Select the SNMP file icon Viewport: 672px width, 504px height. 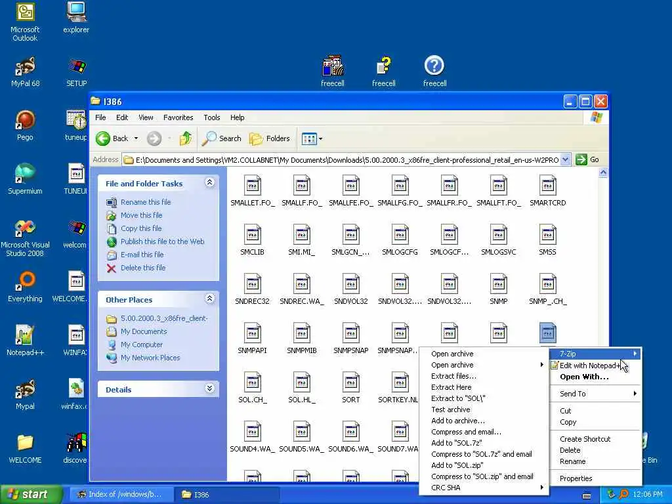pyautogui.click(x=499, y=283)
